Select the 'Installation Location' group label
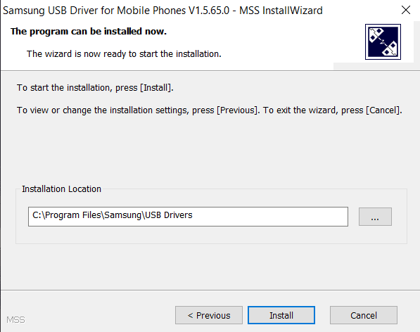 click(x=61, y=189)
